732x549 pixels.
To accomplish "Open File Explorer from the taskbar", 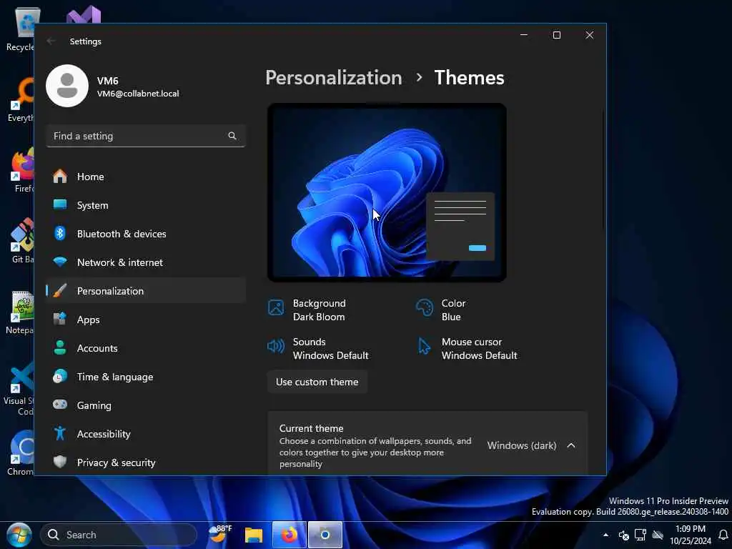I will pos(254,535).
